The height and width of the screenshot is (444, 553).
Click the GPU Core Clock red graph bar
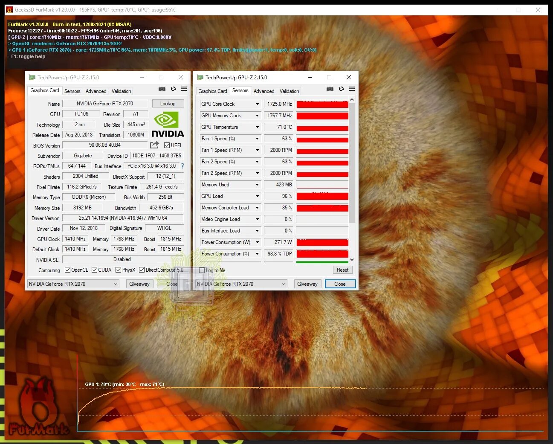[x=322, y=104]
